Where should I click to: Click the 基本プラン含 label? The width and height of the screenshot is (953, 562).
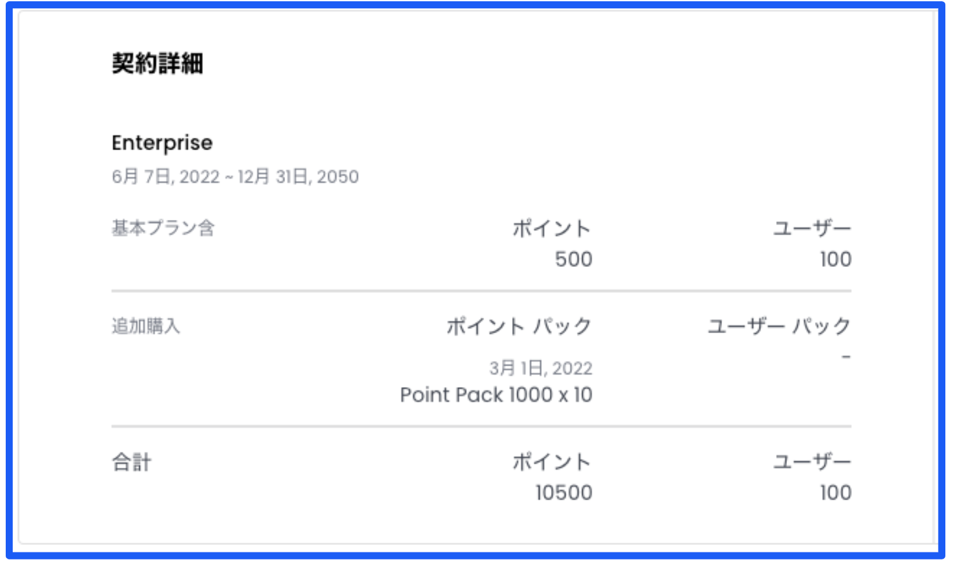(x=163, y=228)
